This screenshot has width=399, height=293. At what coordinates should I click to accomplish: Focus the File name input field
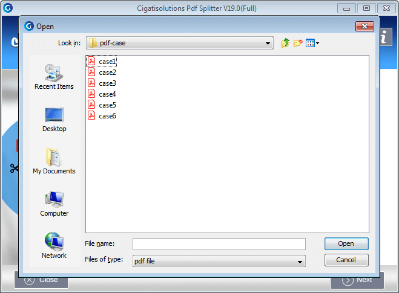pos(219,244)
